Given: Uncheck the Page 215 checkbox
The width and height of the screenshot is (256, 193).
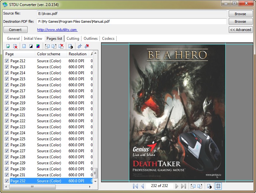Looking at the screenshot, I should (7, 79).
